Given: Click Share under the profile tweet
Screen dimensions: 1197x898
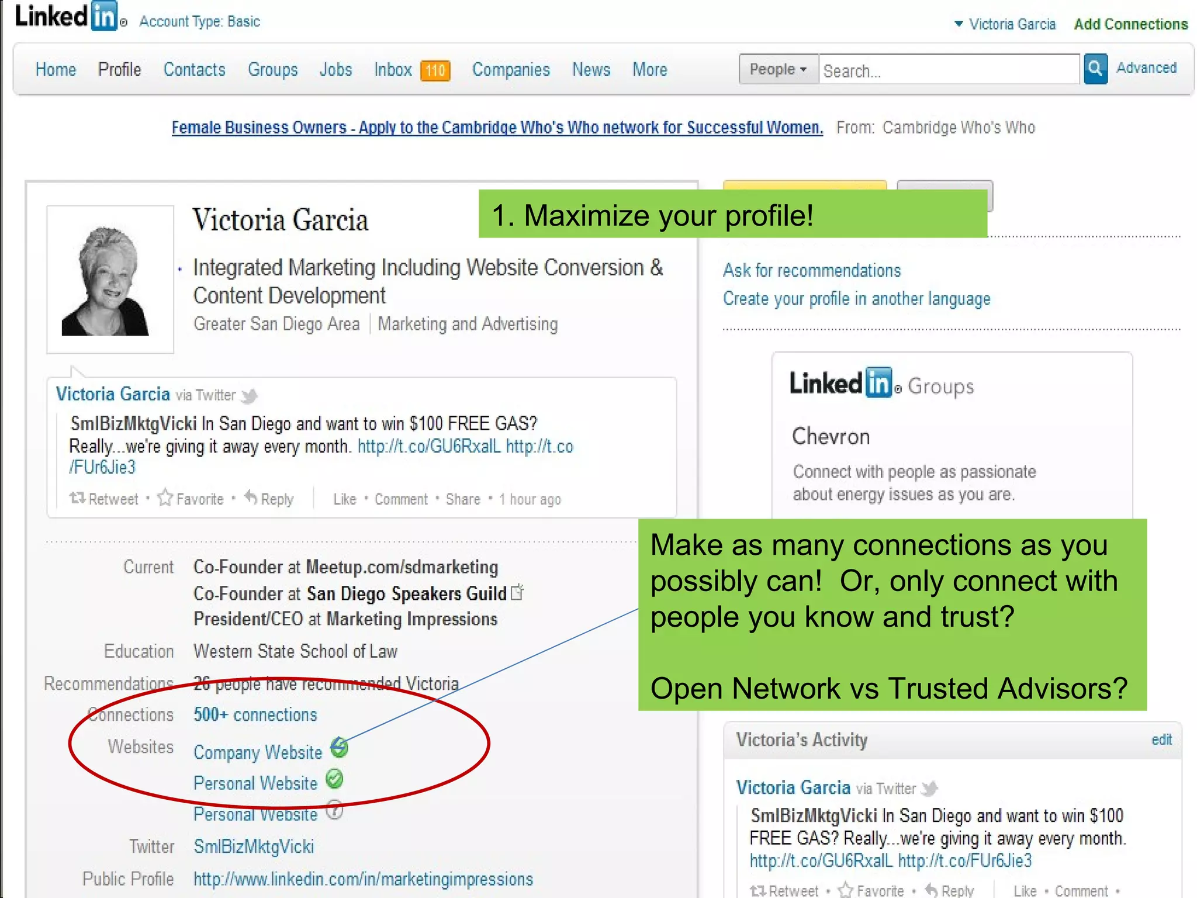Looking at the screenshot, I should point(463,499).
